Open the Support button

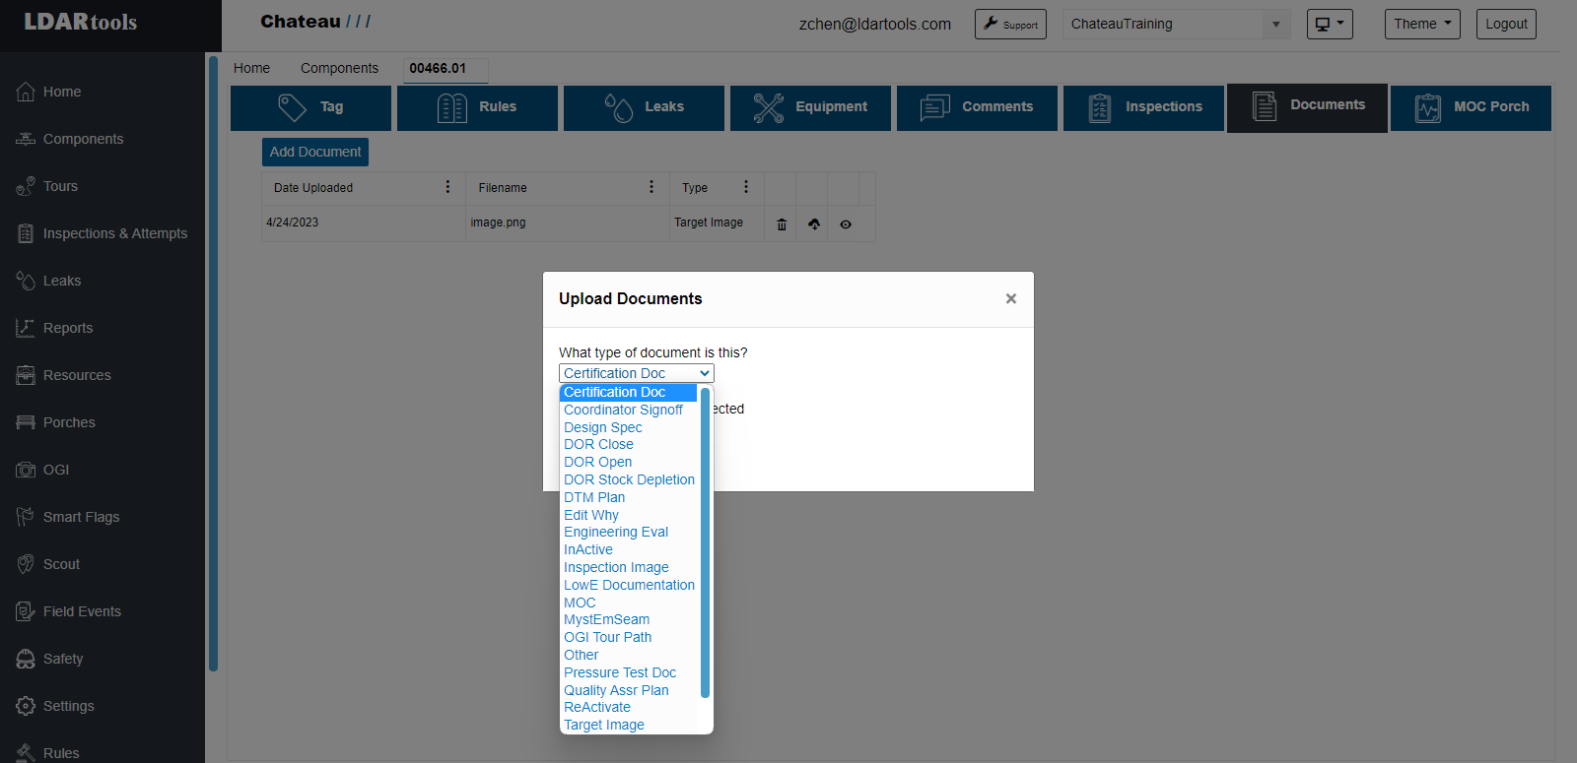1010,25
